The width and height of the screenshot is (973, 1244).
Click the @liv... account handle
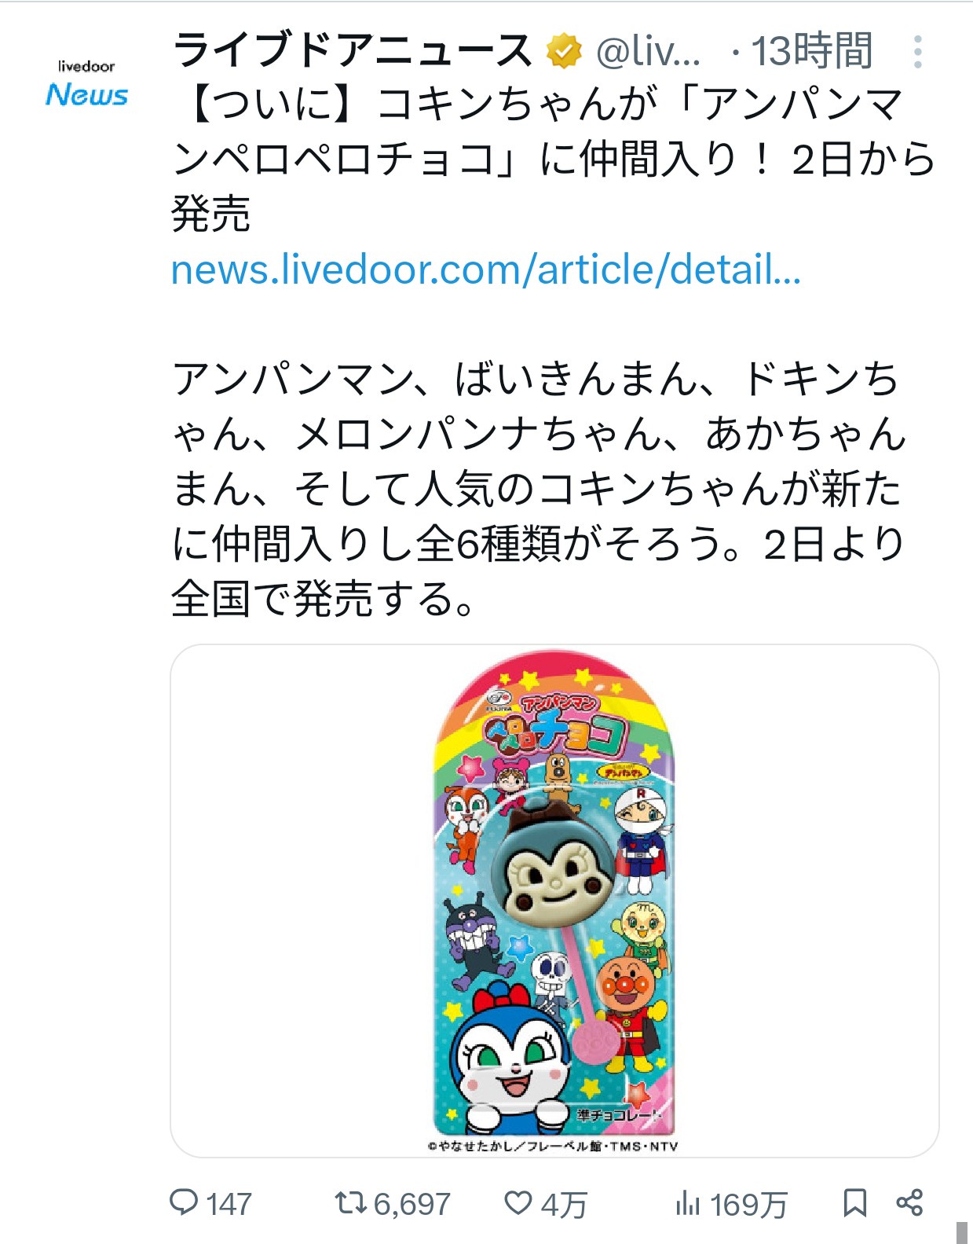pos(648,51)
